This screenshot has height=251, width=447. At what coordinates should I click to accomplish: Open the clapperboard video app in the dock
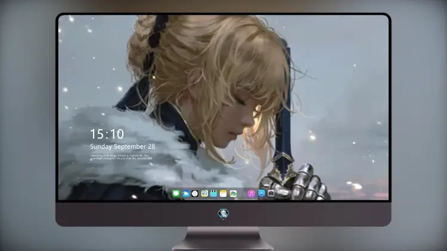click(x=213, y=194)
